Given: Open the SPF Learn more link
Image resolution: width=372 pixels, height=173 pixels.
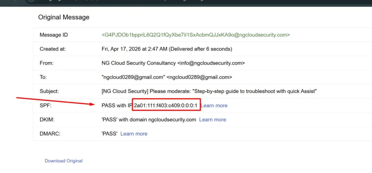Looking at the screenshot, I should [214, 105].
